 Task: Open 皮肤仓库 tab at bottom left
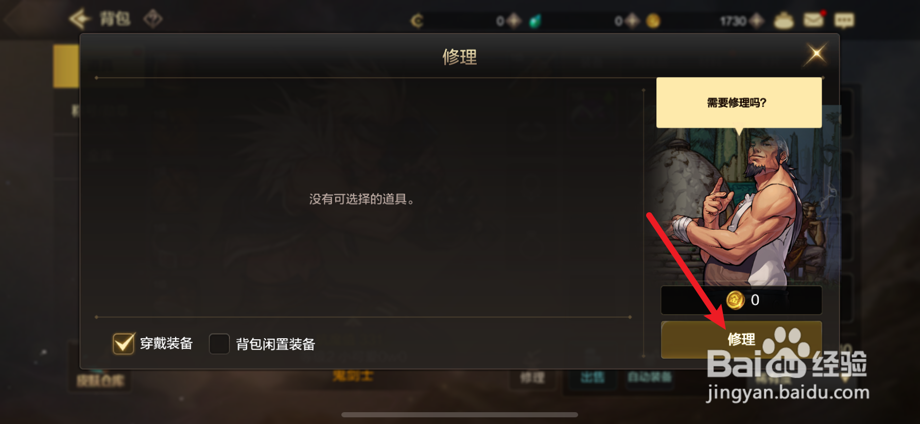pos(100,380)
